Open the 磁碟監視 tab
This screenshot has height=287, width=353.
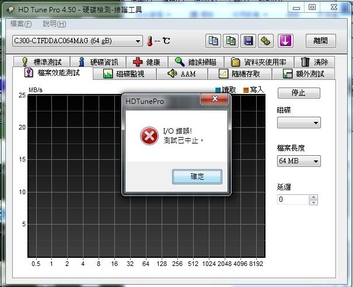point(124,74)
